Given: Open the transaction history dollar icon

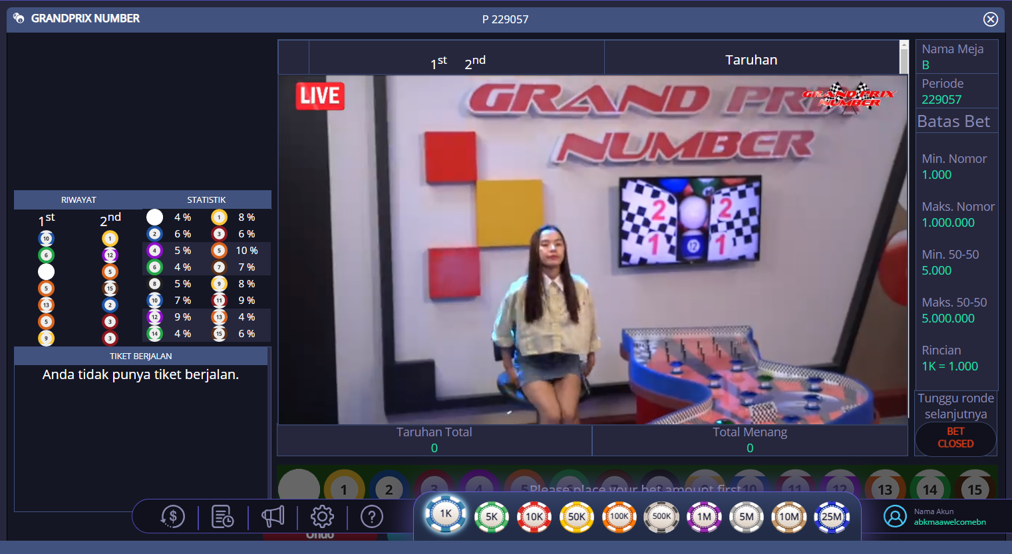Looking at the screenshot, I should point(173,516).
